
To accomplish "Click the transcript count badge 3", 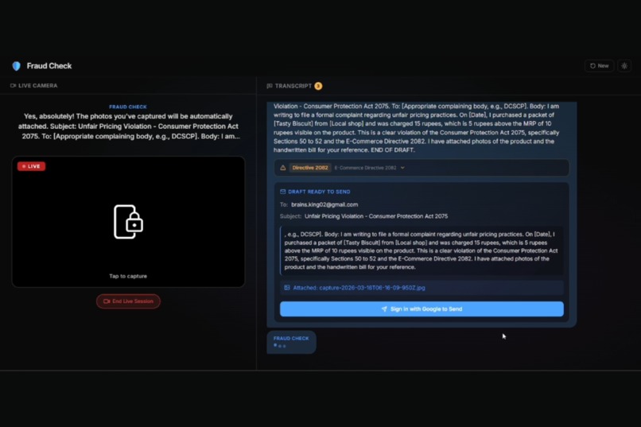I will [x=318, y=86].
